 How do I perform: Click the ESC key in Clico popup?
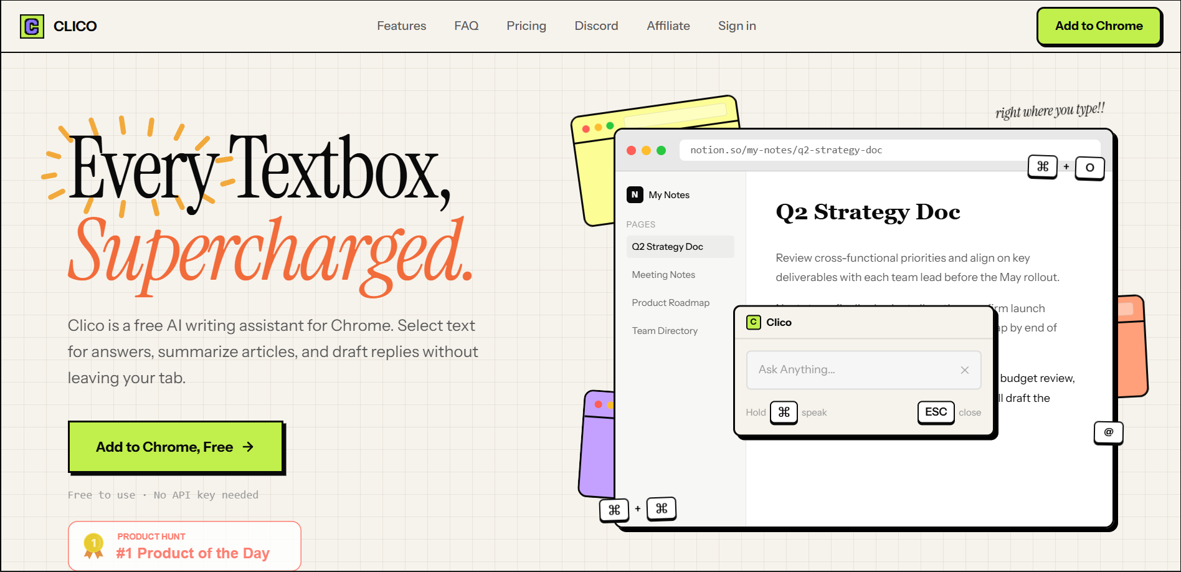[936, 412]
